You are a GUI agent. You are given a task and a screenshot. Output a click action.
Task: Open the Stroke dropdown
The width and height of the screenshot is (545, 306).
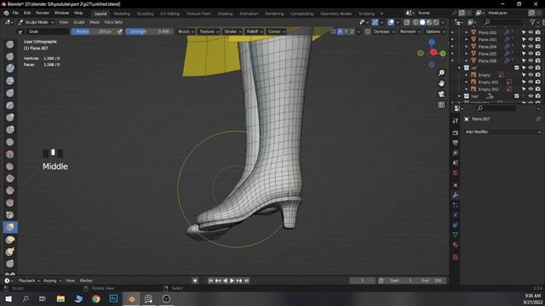[232, 31]
